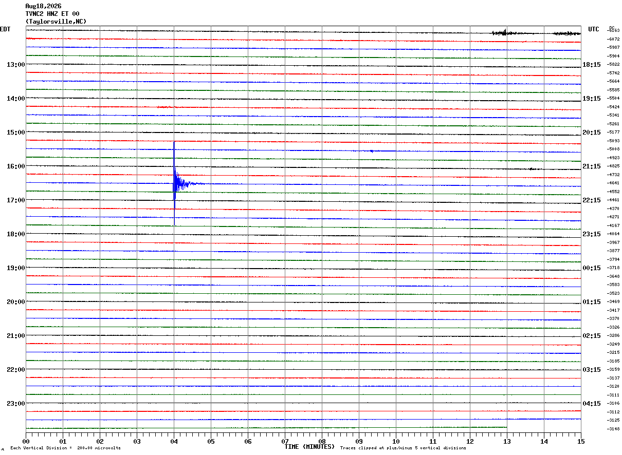Screen dimensions: 622x455
Task: Click the 13:00 EDT time label
Action: click(x=15, y=64)
